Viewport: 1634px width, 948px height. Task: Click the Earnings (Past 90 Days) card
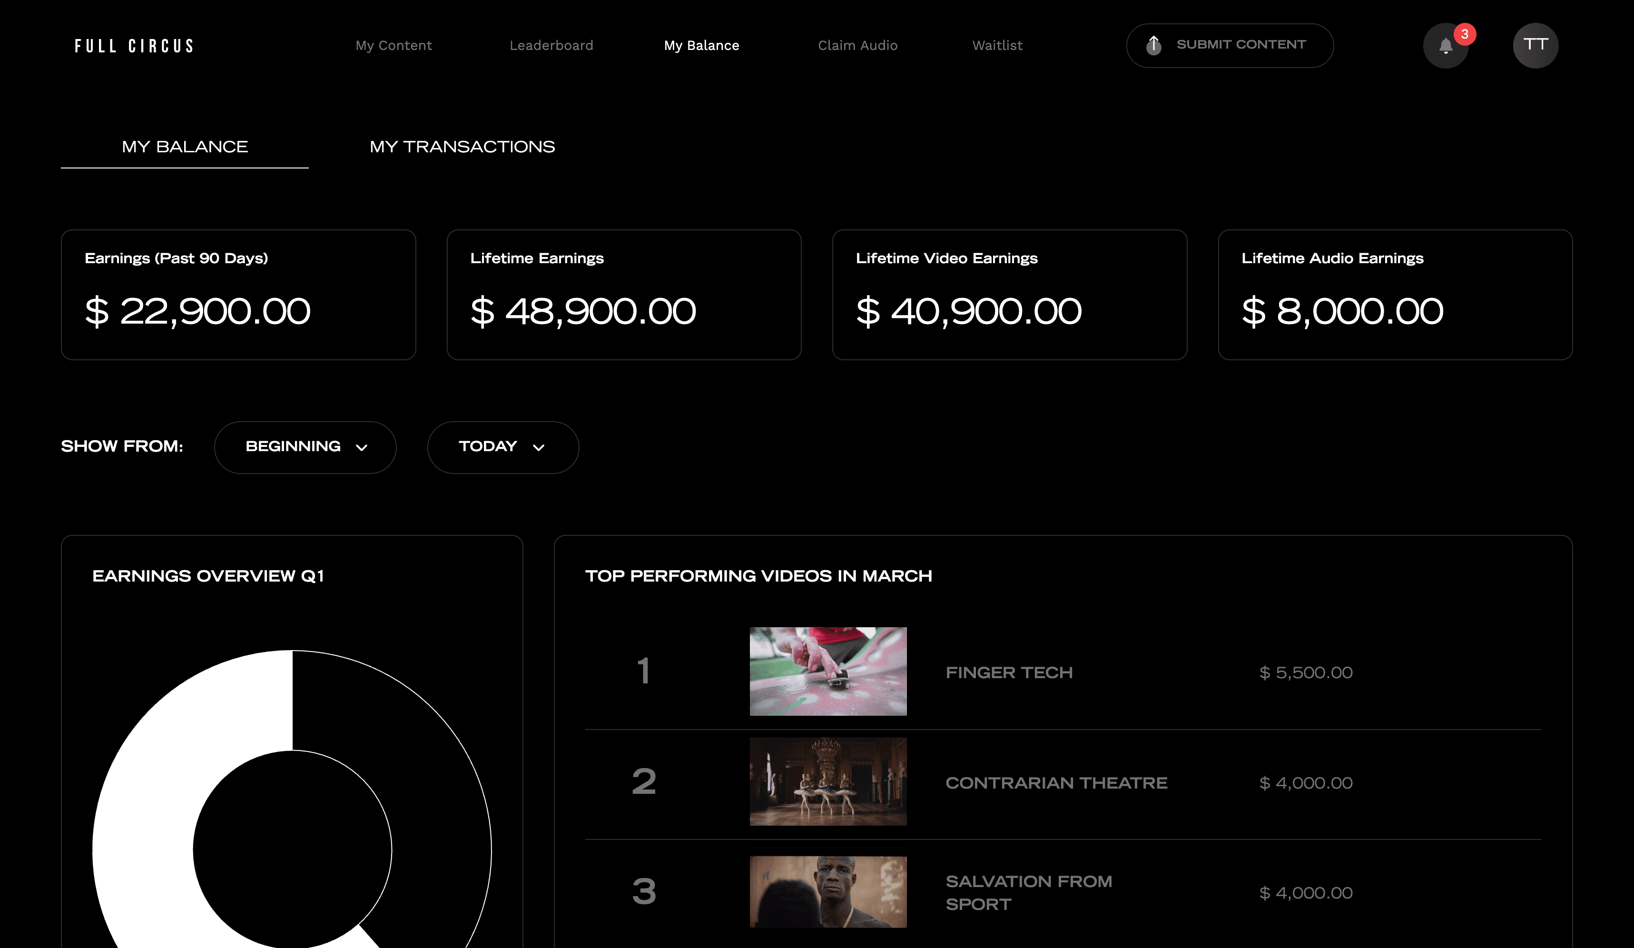(x=238, y=295)
